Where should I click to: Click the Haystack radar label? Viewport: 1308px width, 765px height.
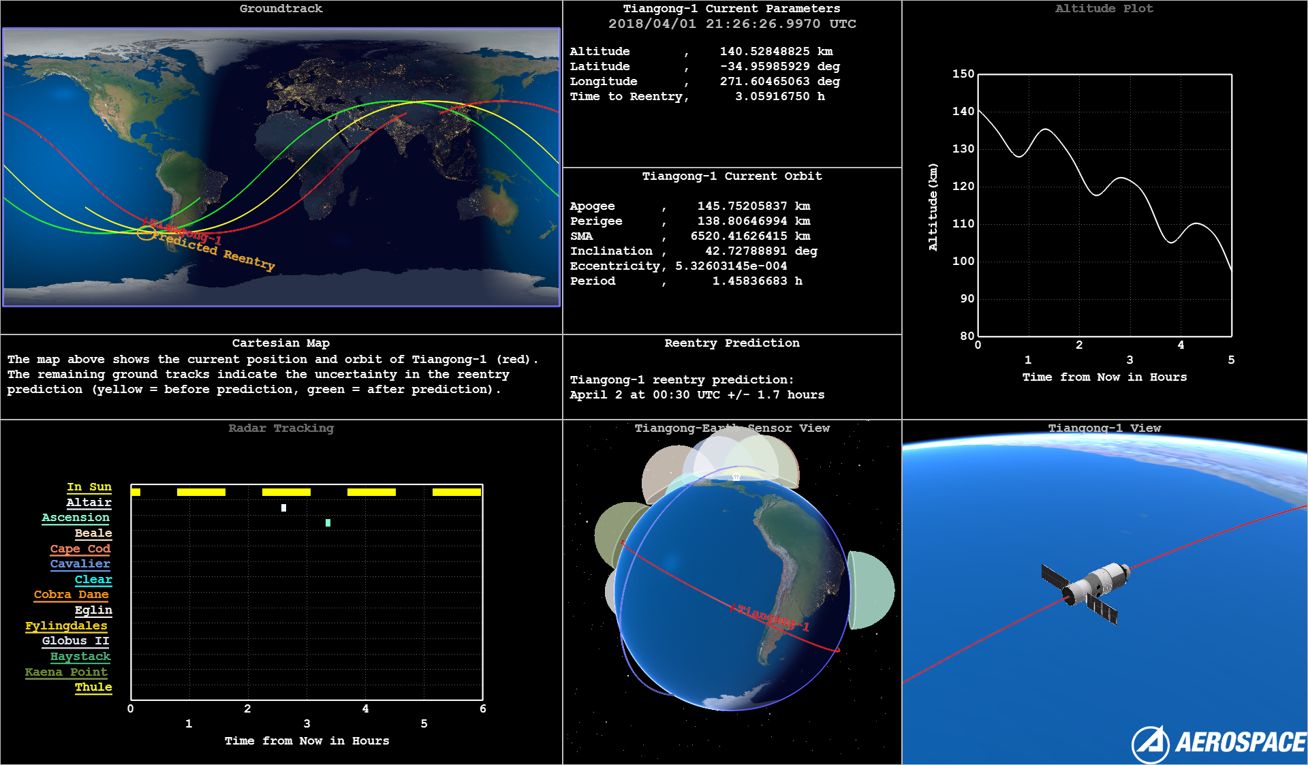pyautogui.click(x=80, y=657)
